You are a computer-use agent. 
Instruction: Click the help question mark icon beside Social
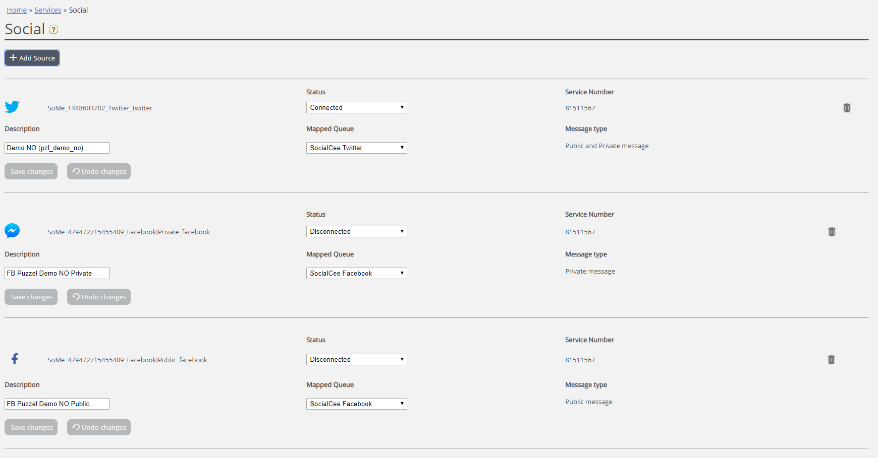tap(53, 30)
